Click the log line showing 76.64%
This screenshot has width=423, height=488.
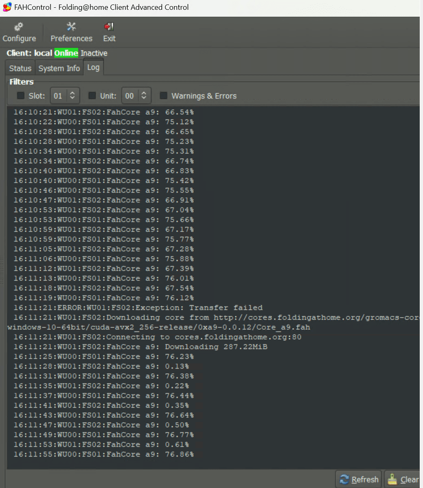point(103,415)
